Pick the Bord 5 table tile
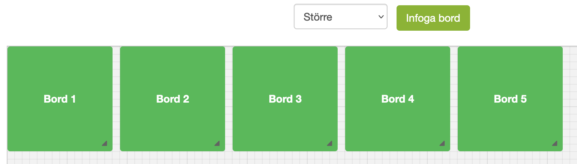Image resolution: width=577 pixels, height=164 pixels. pyautogui.click(x=510, y=99)
